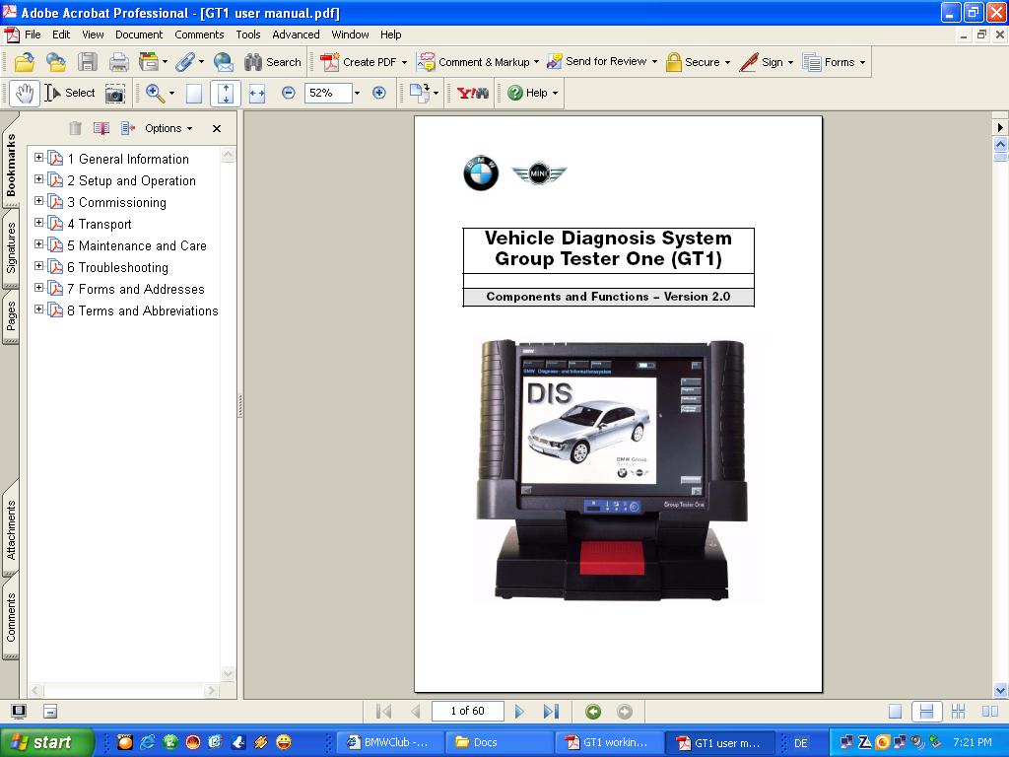1009x757 pixels.
Task: Click the zoom out minus button
Action: click(289, 94)
